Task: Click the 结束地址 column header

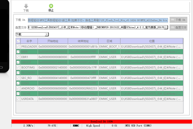Action: 83,41
